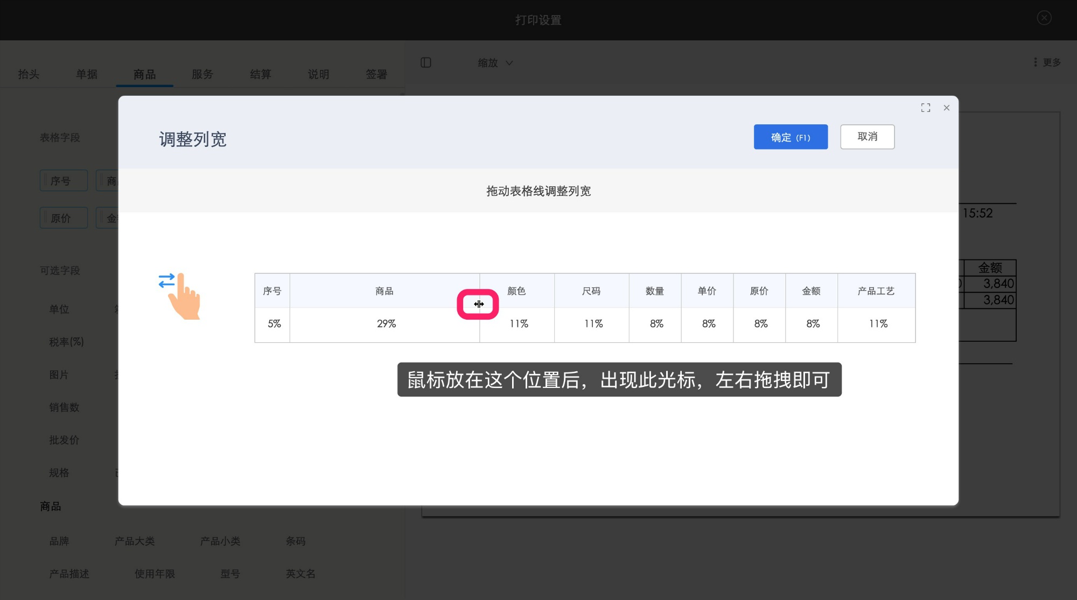Close the 调整列宽 dialog
Screen dimensions: 1077x600
pyautogui.click(x=947, y=108)
